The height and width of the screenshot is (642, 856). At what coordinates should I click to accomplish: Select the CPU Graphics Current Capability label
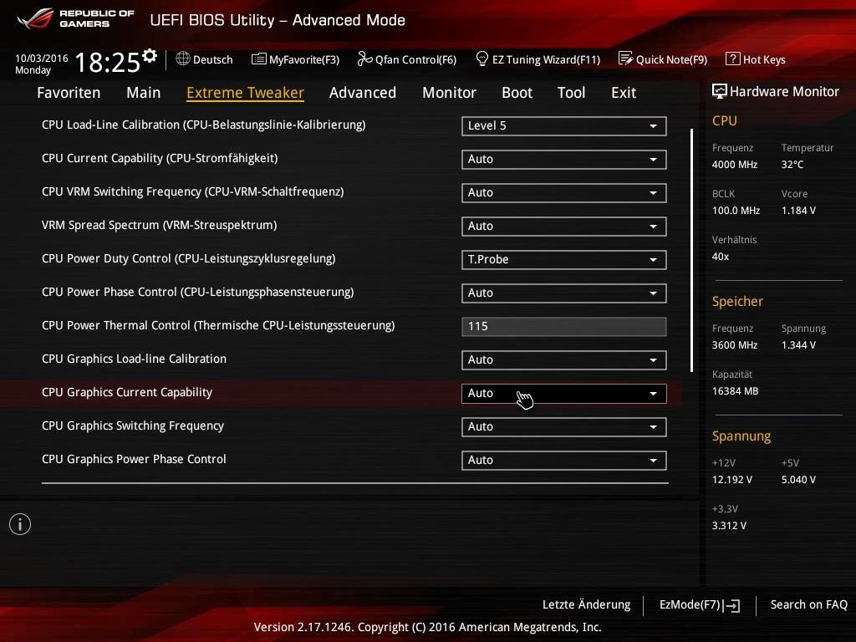pyautogui.click(x=127, y=392)
